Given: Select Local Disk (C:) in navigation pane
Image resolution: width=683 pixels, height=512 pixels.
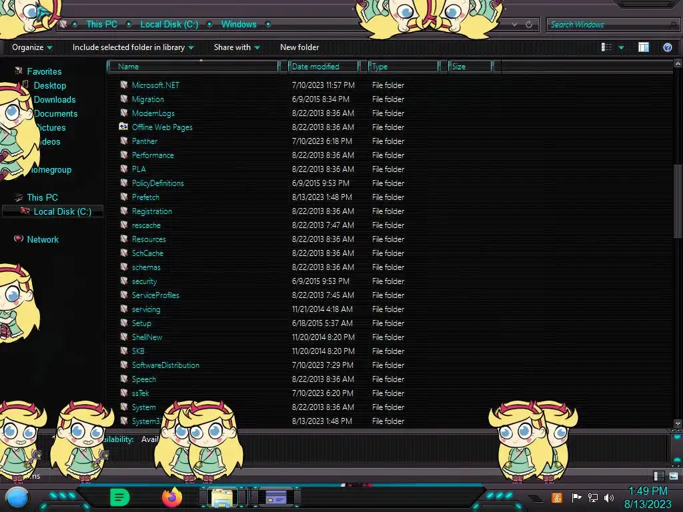Looking at the screenshot, I should pos(62,211).
